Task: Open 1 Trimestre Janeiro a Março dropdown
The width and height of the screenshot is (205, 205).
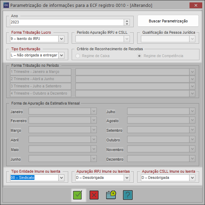Action: pyautogui.click(x=192, y=72)
